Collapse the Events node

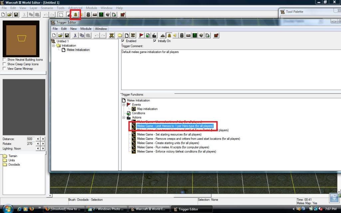click(x=124, y=105)
